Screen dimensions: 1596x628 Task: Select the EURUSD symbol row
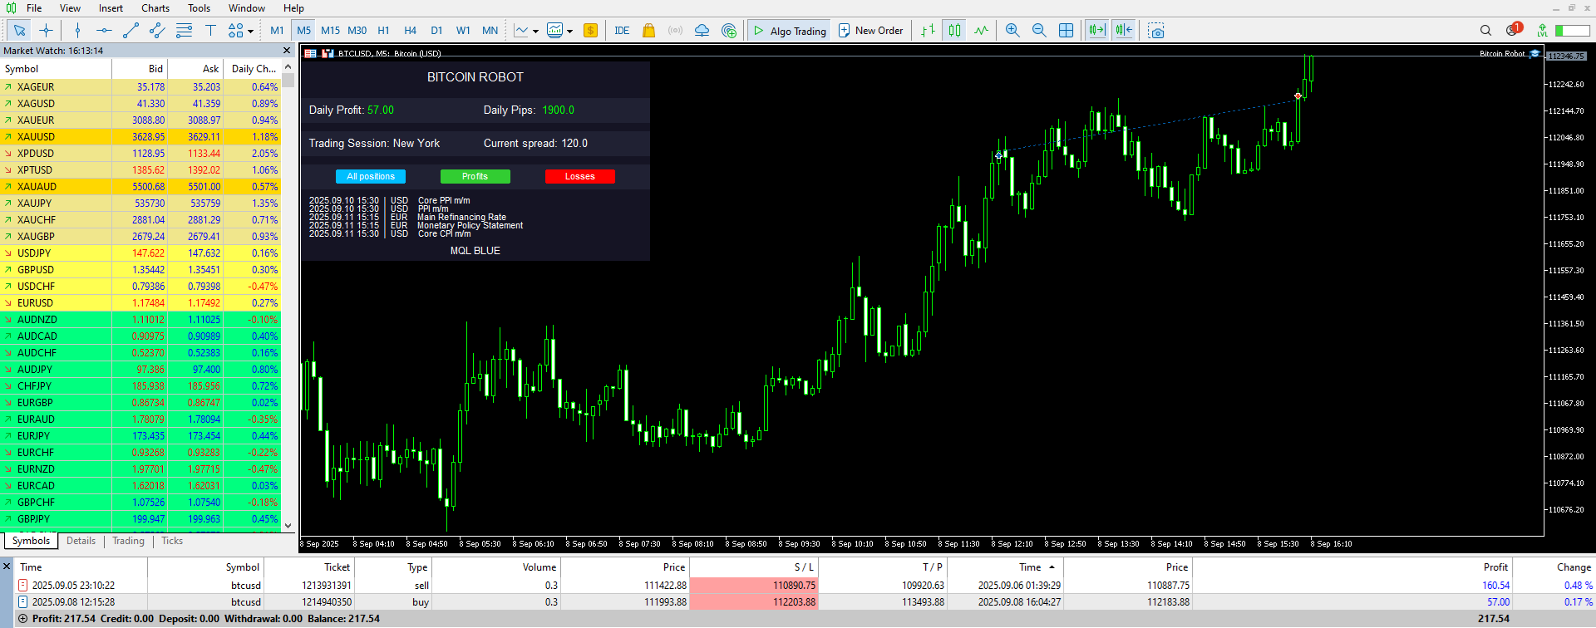(x=140, y=303)
